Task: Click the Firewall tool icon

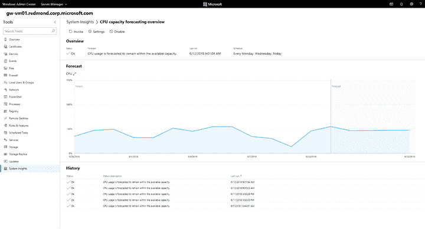Action: click(5, 76)
